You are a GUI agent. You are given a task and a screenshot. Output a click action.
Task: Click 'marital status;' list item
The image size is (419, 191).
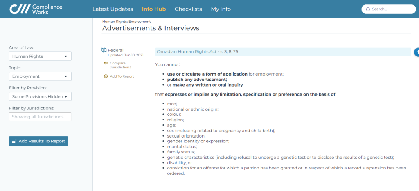click(182, 147)
